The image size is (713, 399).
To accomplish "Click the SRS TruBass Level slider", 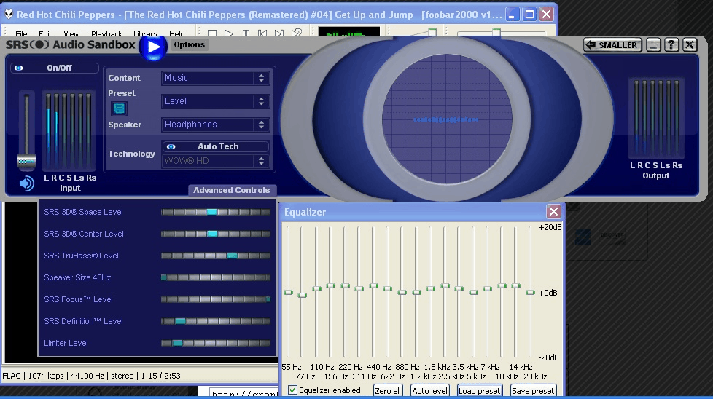I will click(216, 256).
